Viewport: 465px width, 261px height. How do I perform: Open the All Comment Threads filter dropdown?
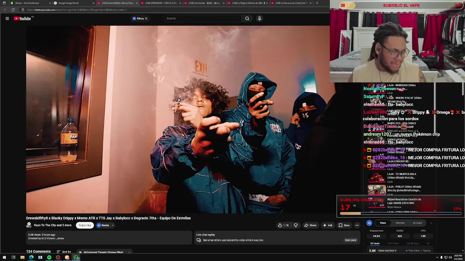[x=104, y=252]
